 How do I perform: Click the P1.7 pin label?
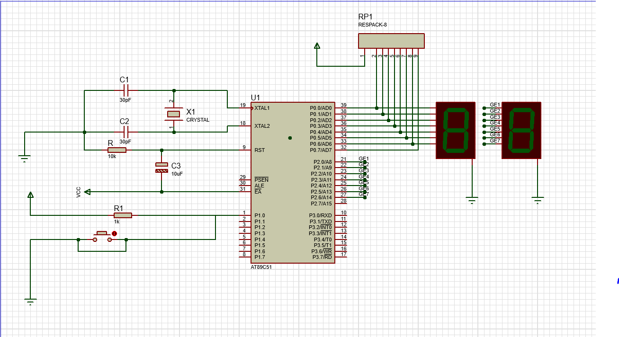tap(260, 257)
